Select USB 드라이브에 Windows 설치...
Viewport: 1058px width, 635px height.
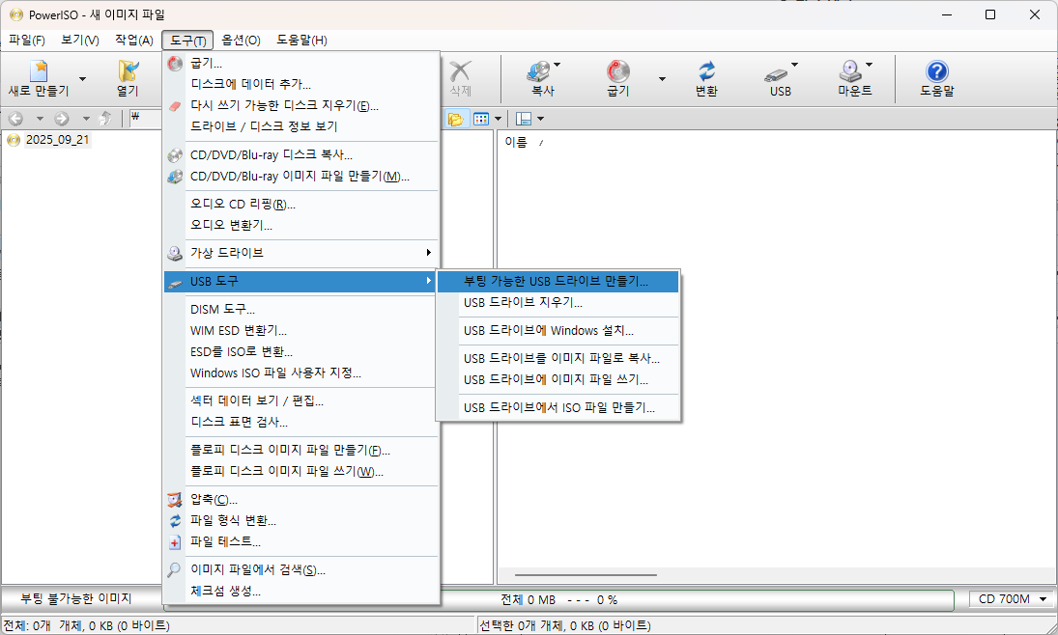click(558, 331)
